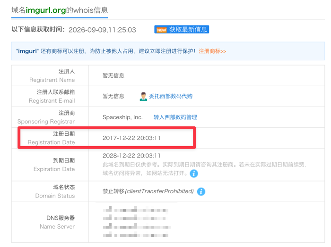
Task: Open the 注册商标>> trademark link
Action: (x=212, y=51)
